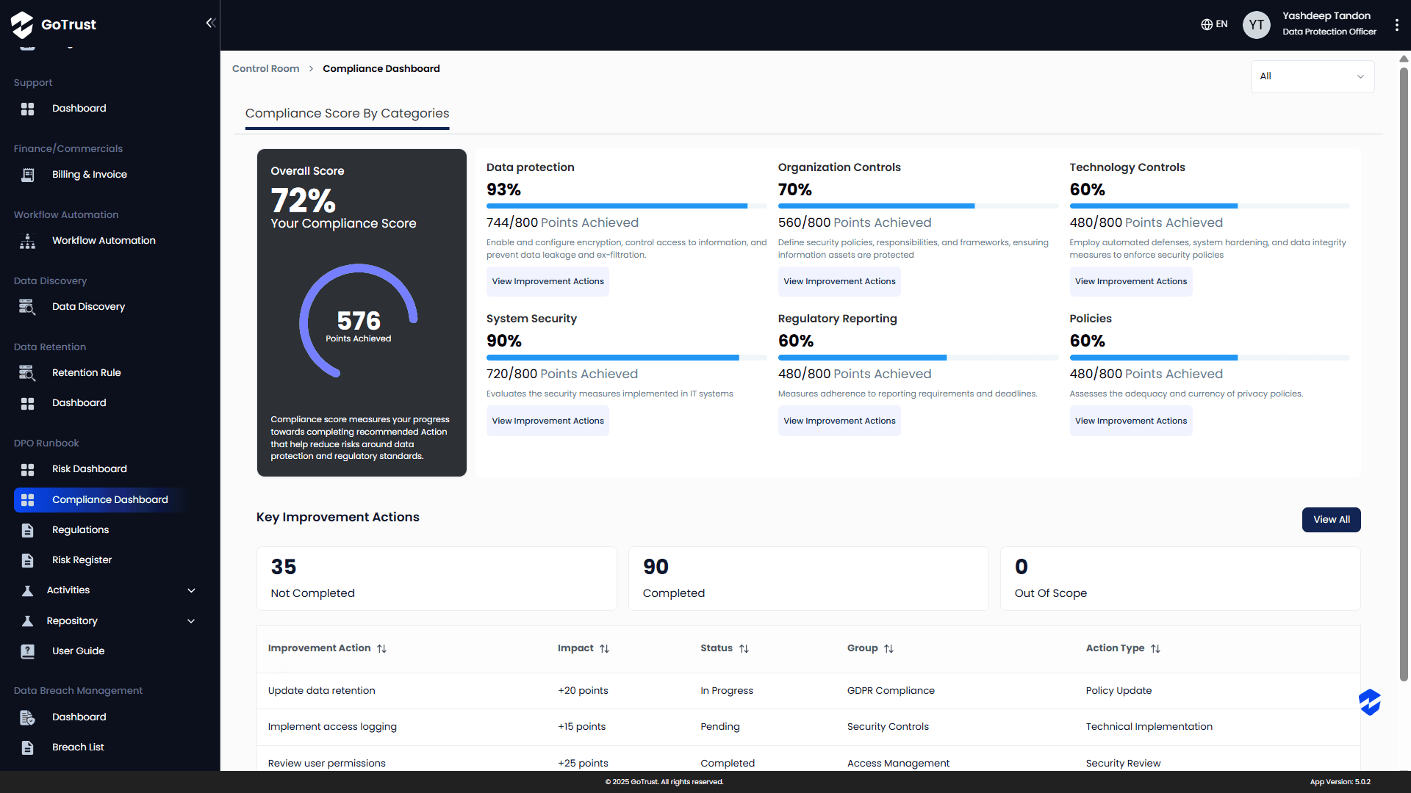Viewport: 1411px width, 793px height.
Task: Open the YT user avatar
Action: click(1257, 24)
